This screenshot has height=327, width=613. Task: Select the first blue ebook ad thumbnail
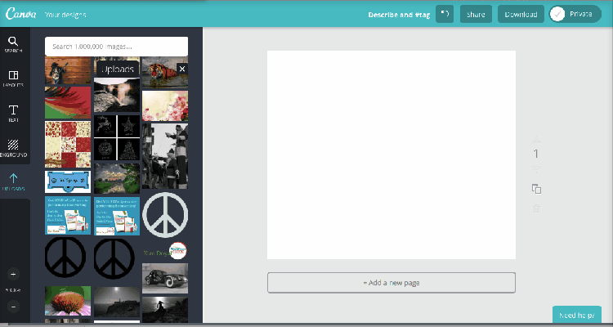pyautogui.click(x=68, y=216)
